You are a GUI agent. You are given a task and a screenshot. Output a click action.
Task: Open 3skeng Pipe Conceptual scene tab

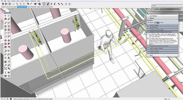(47, 7)
